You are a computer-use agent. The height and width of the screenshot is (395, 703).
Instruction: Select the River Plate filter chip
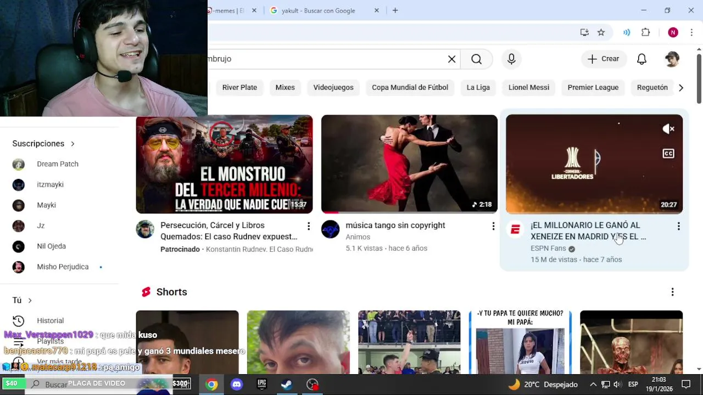click(x=239, y=87)
